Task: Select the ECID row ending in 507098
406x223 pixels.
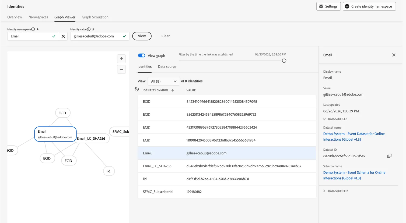Action: point(227,101)
